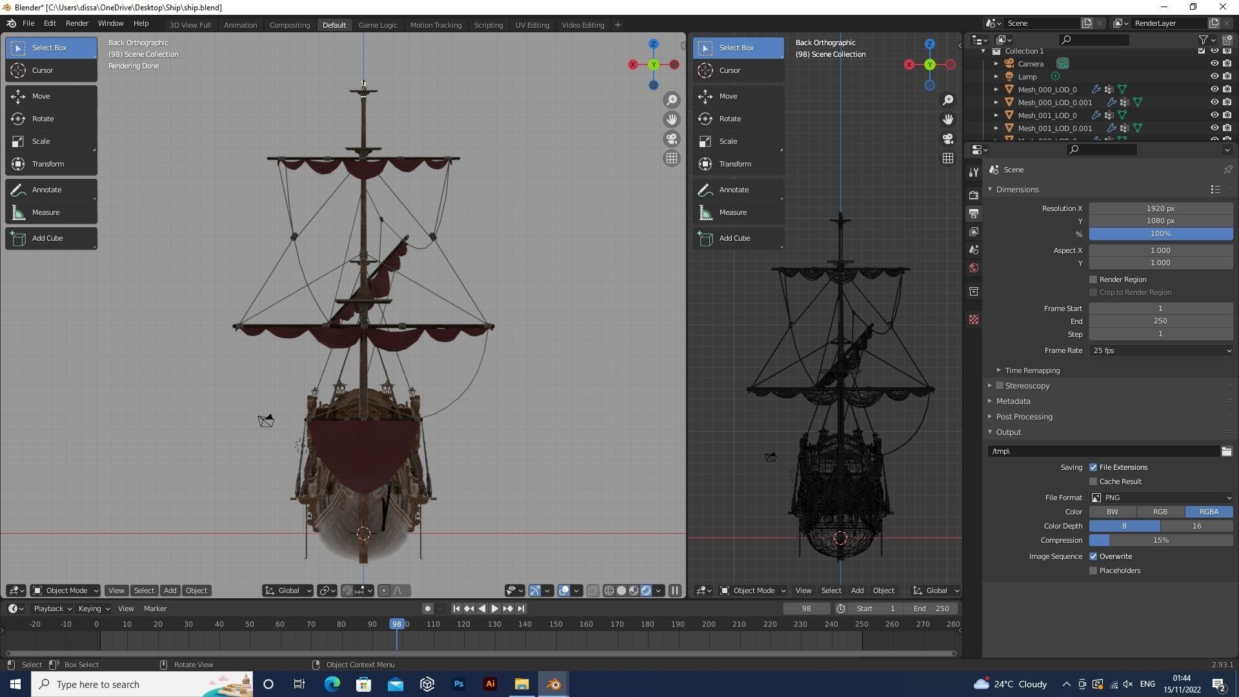Select material preview viewport shading
Screen dimensions: 1239x697
pos(634,591)
